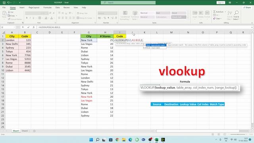
Task: Cancel the formula entry with X icon
Action: [23, 27]
